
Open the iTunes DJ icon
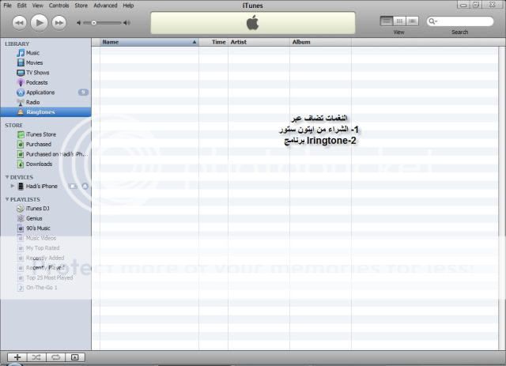click(21, 209)
